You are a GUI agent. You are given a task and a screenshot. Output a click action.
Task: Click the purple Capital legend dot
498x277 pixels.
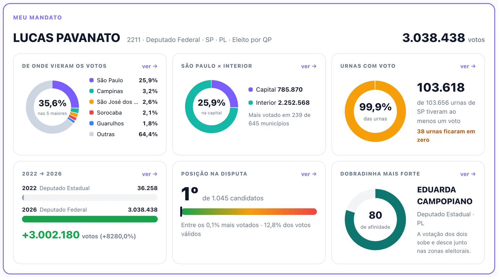[251, 89]
